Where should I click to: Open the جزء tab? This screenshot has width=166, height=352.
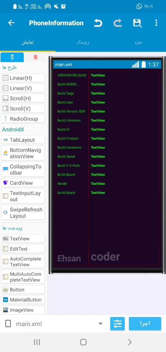(x=138, y=42)
